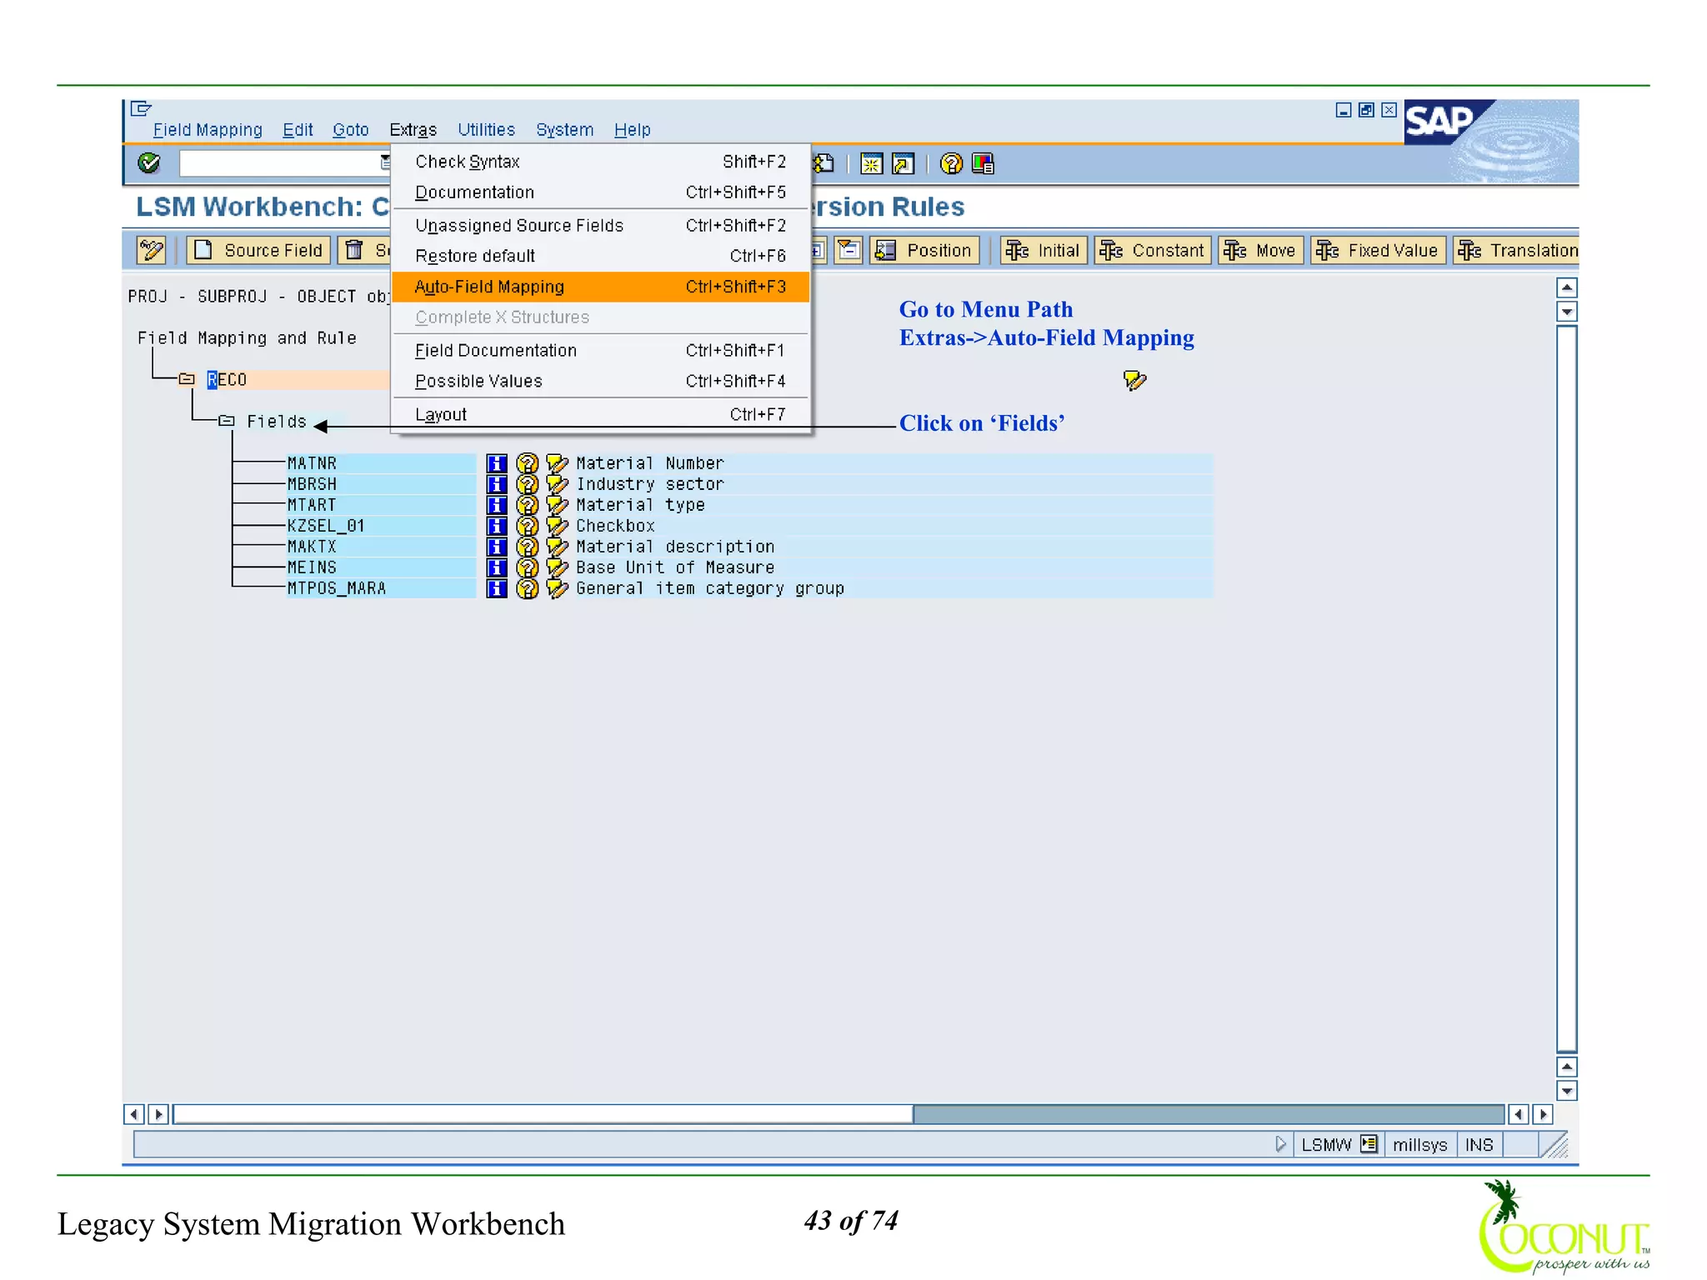This screenshot has height=1280, width=1707.
Task: Choose Layout menu entry
Action: click(x=600, y=414)
